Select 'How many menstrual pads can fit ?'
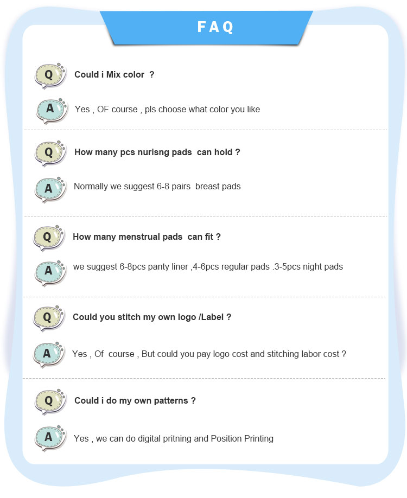The image size is (407, 498). (147, 237)
